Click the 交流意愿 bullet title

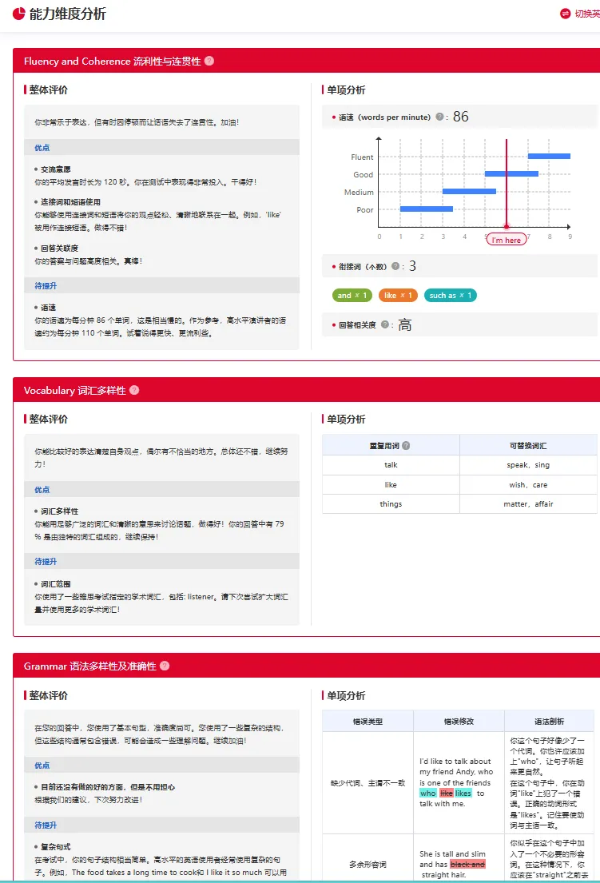click(56, 169)
